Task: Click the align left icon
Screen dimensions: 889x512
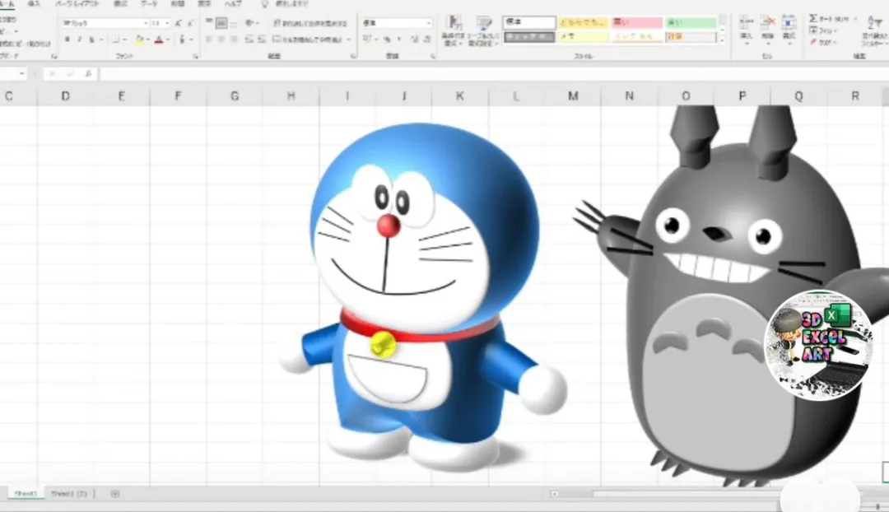Action: point(209,40)
